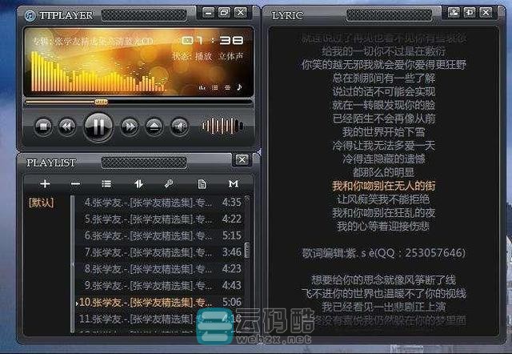512x354 pixels.
Task: Click the plus icon to add playlist files
Action: [x=45, y=183]
